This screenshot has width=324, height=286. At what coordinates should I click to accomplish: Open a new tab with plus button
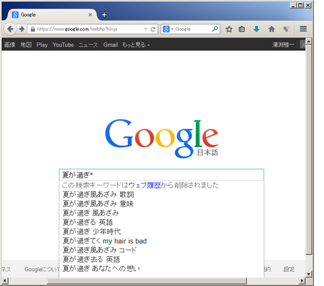(104, 15)
